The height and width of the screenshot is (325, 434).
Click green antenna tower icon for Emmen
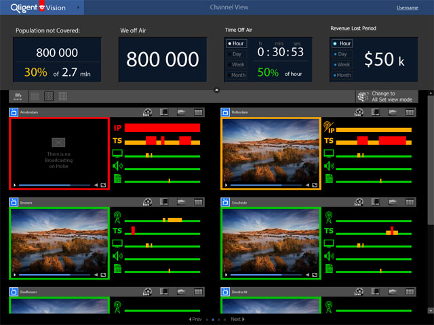click(x=117, y=217)
